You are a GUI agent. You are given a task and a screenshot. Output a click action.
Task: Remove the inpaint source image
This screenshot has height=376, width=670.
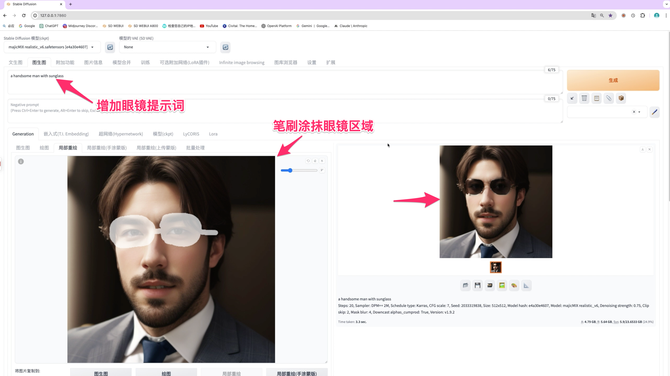tap(322, 161)
